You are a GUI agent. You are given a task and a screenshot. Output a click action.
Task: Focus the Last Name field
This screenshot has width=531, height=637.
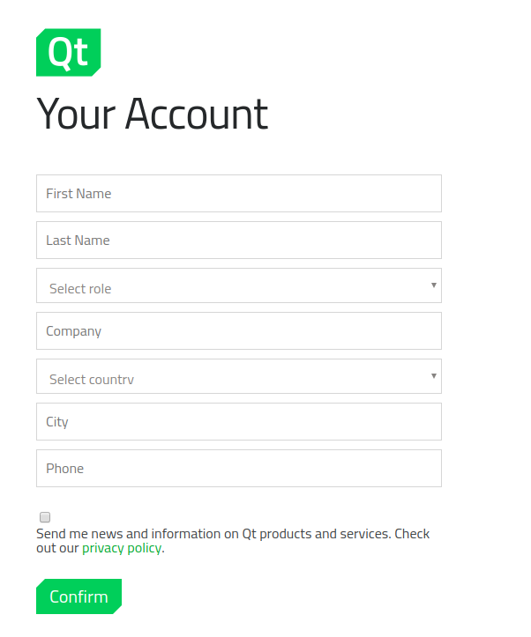pyautogui.click(x=239, y=241)
